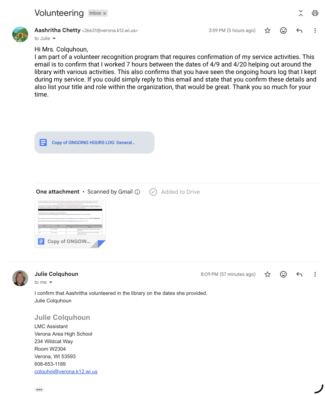Star Aashritha Chetty's message
This screenshot has width=325, height=395.
[268, 31]
